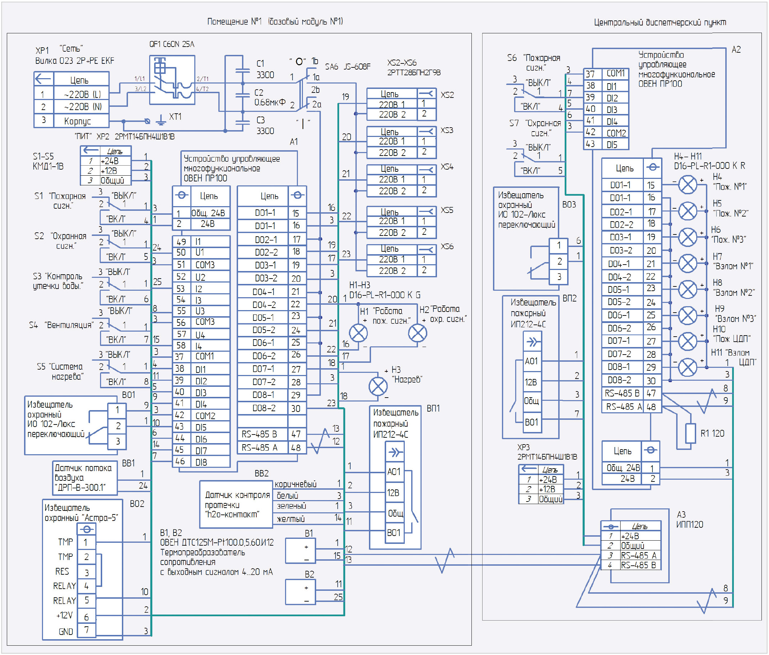769x655 pixels.
Task: Click the H2 "Работа охр. сигн." lamp symbol
Action: (417, 333)
